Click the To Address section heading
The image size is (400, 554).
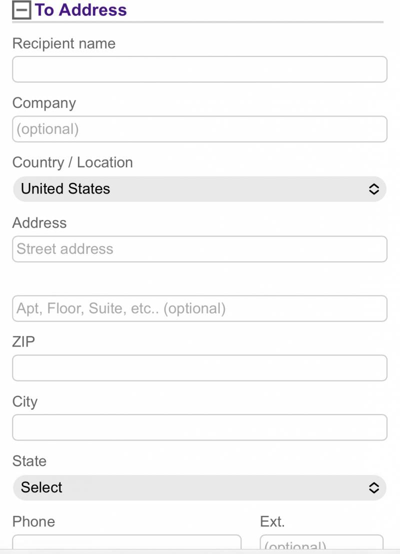click(x=80, y=10)
